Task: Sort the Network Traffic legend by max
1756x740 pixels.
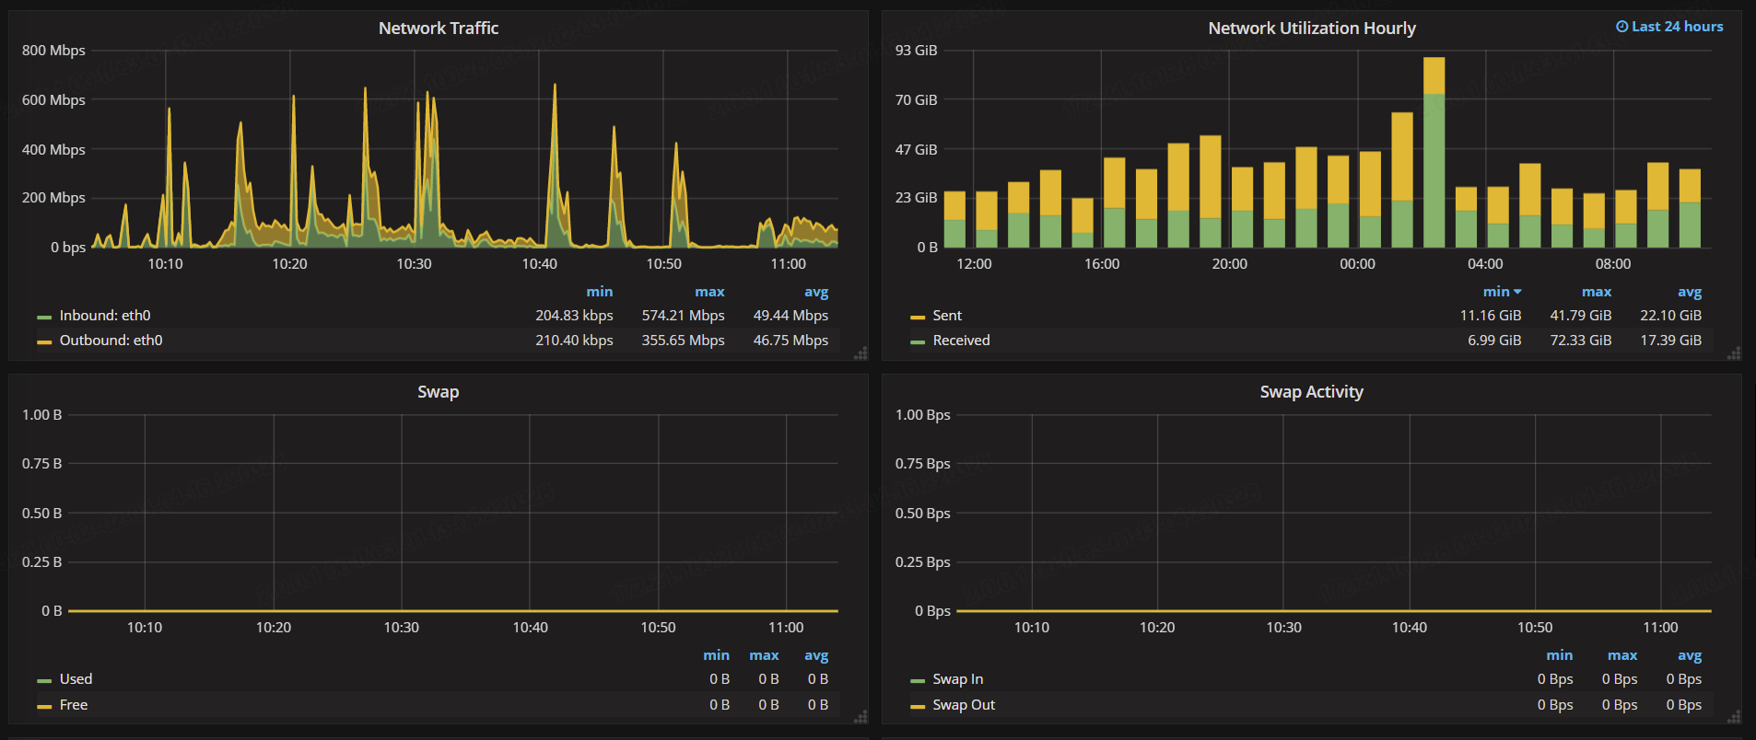Action: [708, 292]
